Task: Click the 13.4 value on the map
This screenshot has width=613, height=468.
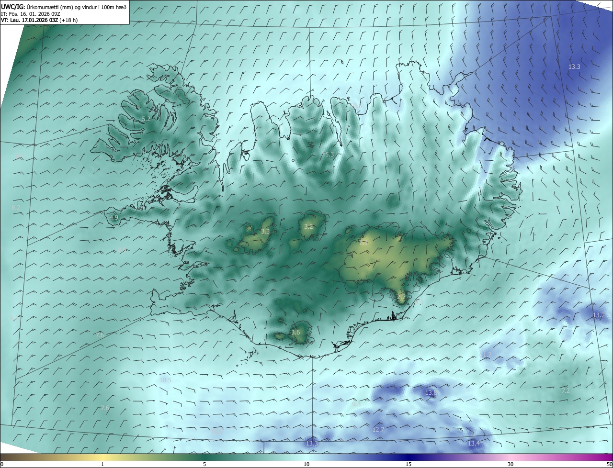Action: [x=474, y=444]
